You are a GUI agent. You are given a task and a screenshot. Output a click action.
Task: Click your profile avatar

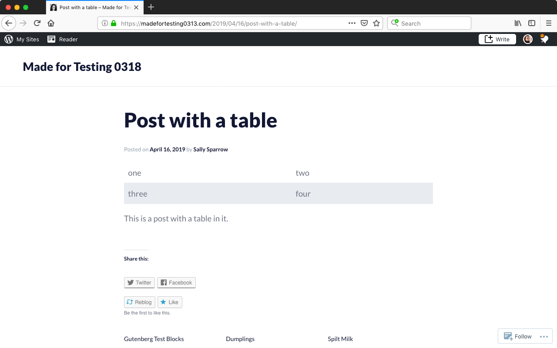point(528,39)
